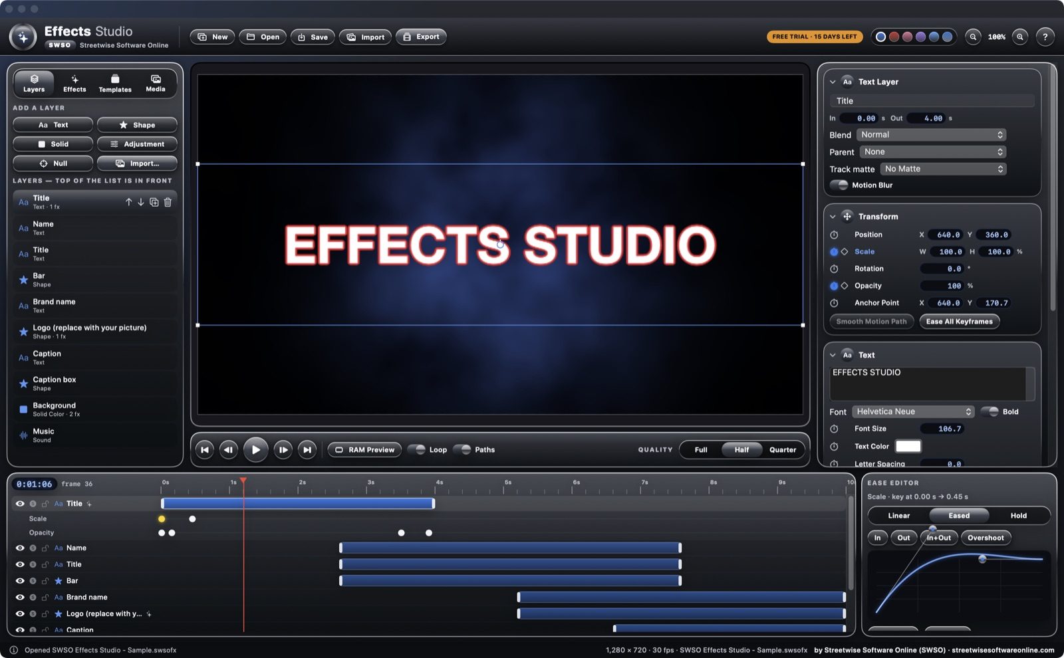This screenshot has height=658, width=1064.
Task: Turn on the Bold toggle
Action: (990, 411)
